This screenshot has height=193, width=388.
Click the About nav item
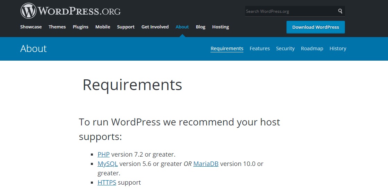tap(182, 27)
